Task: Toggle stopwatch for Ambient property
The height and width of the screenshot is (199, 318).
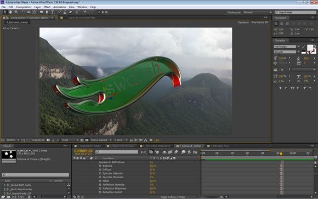Action: coord(100,166)
